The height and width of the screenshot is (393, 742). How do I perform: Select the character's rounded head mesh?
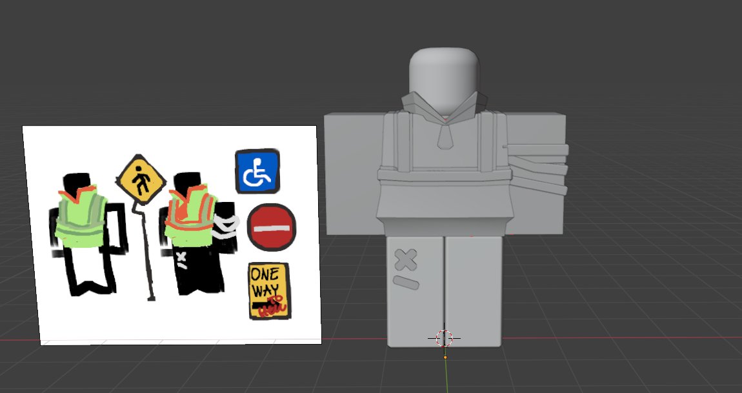445,79
